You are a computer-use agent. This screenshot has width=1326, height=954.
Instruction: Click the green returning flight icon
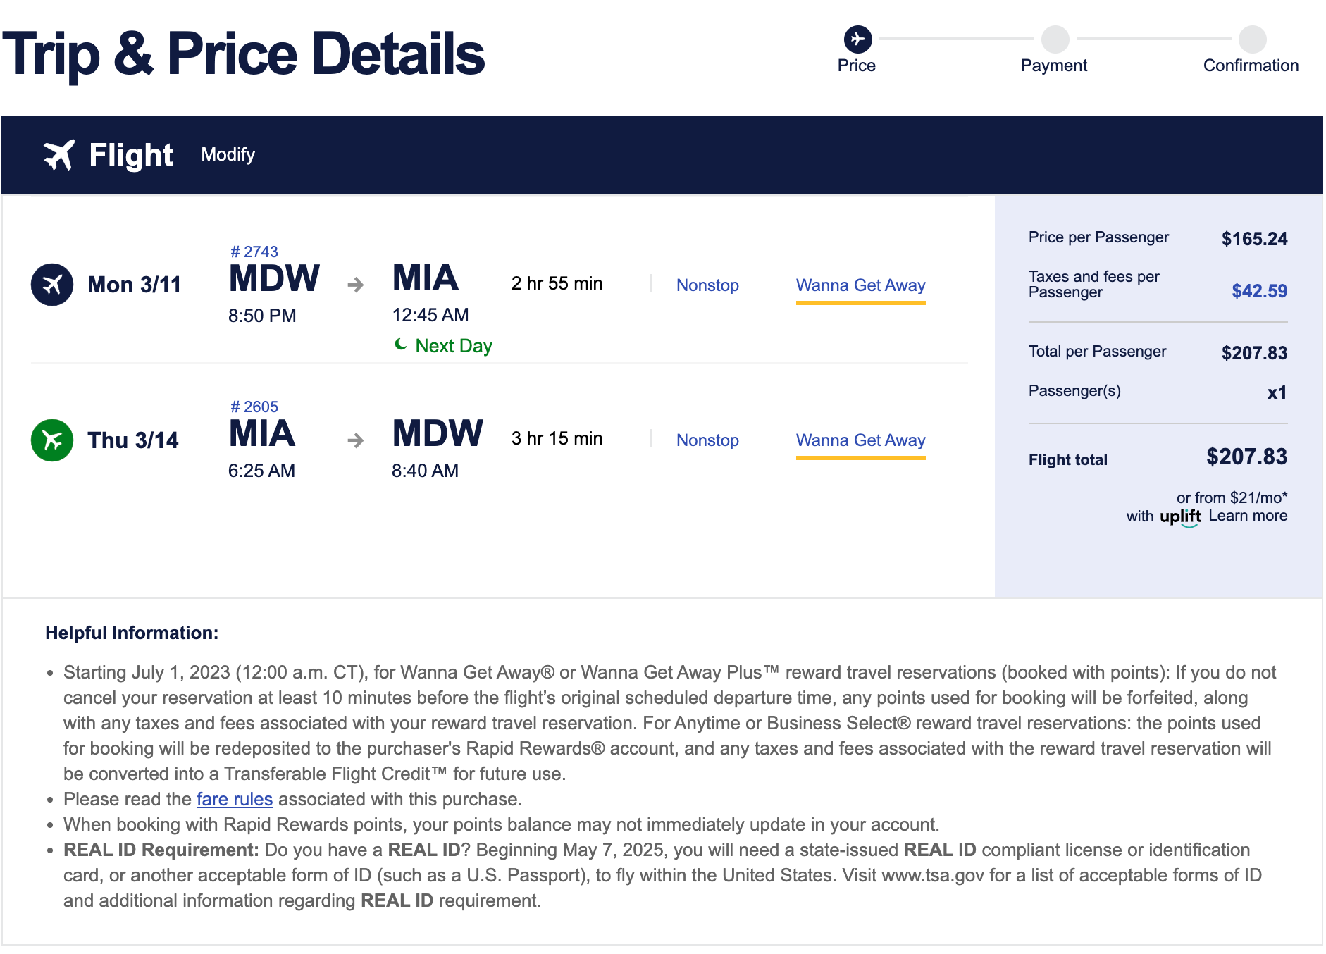click(52, 440)
